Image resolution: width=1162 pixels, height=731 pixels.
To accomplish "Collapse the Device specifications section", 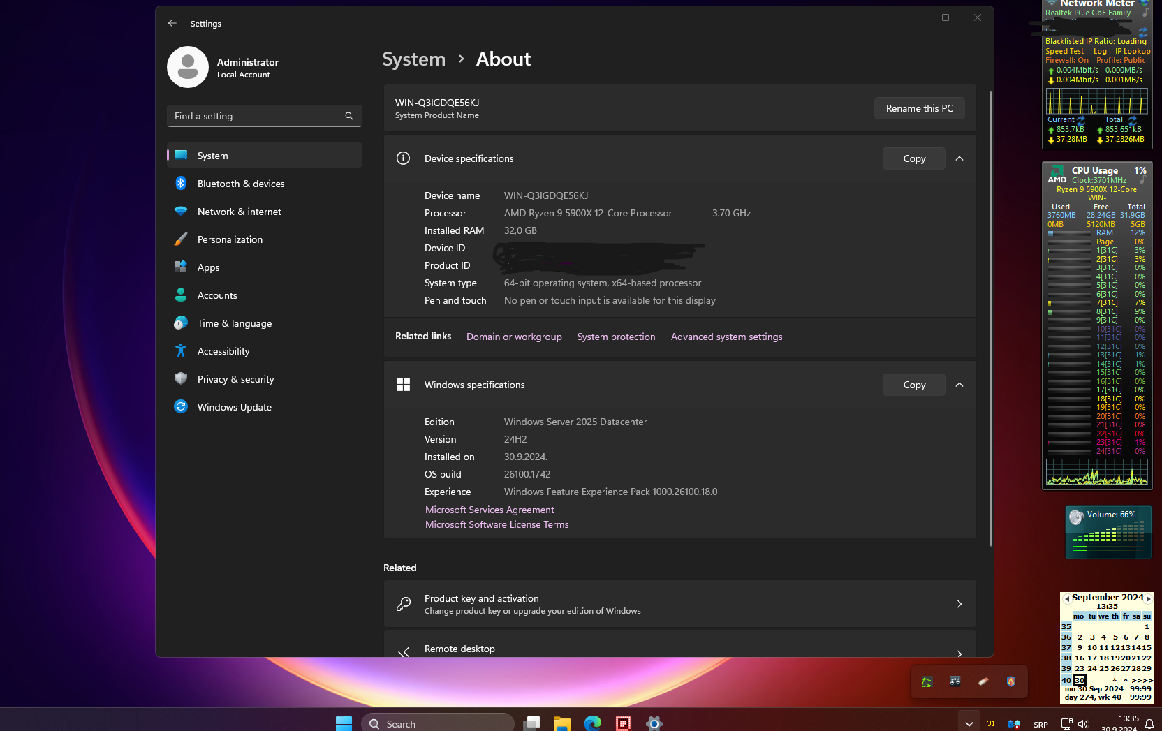I will 959,158.
